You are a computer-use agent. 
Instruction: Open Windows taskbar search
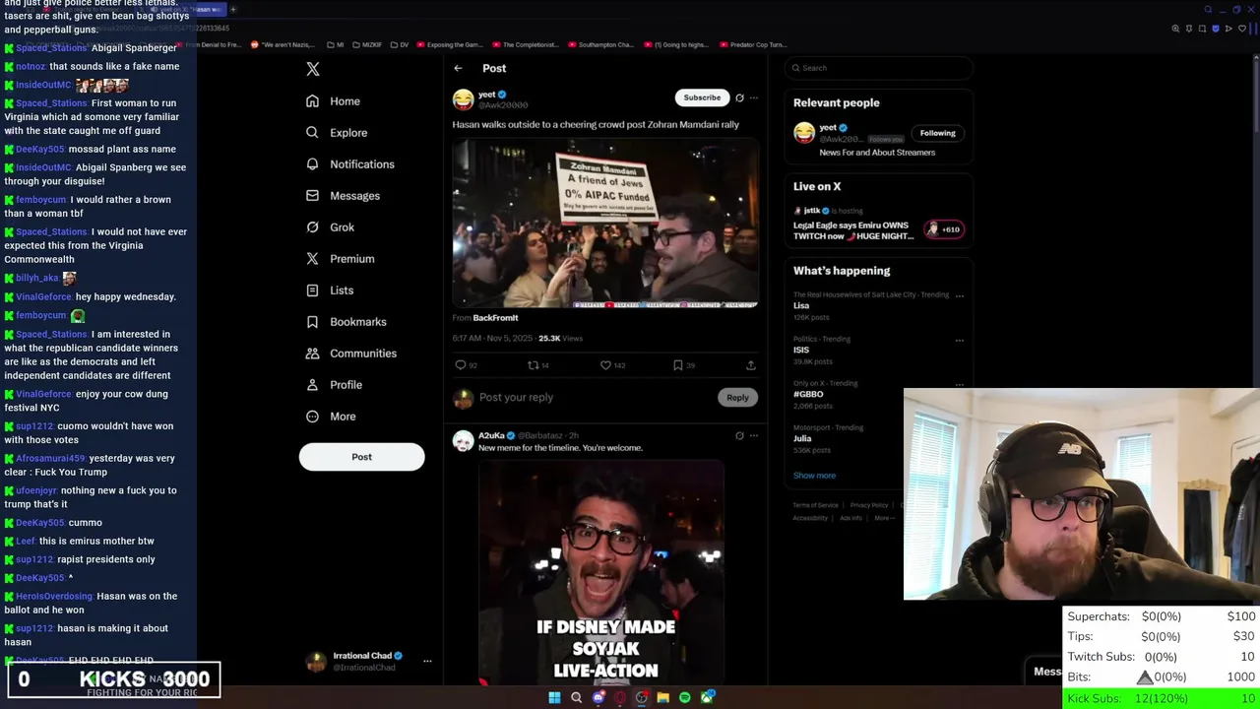click(x=577, y=698)
